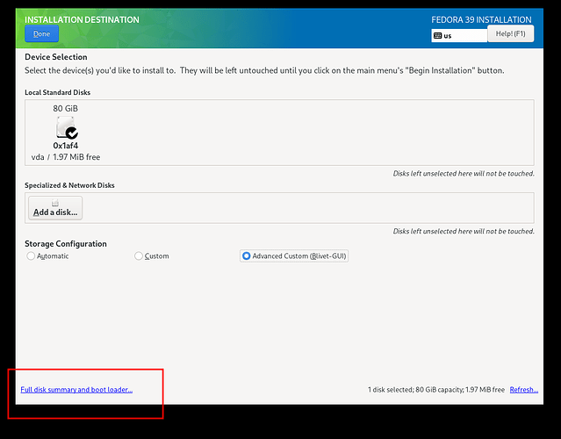561x439 pixels.
Task: Click the Refresh... link
Action: pos(524,390)
